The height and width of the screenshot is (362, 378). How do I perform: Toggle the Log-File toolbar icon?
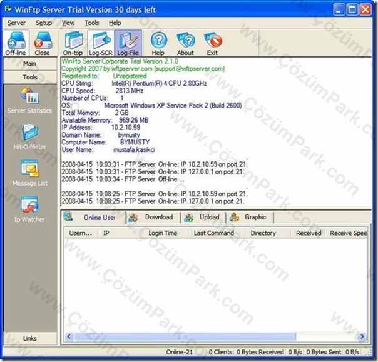[x=128, y=43]
